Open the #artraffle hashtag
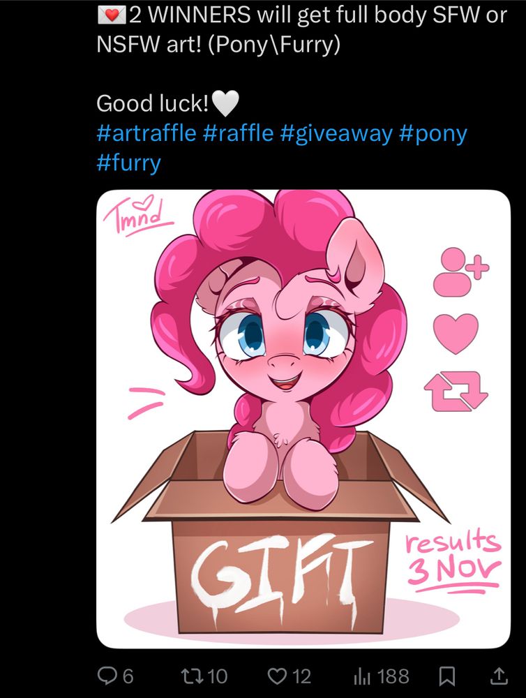Image resolution: width=526 pixels, height=698 pixels. [x=146, y=133]
